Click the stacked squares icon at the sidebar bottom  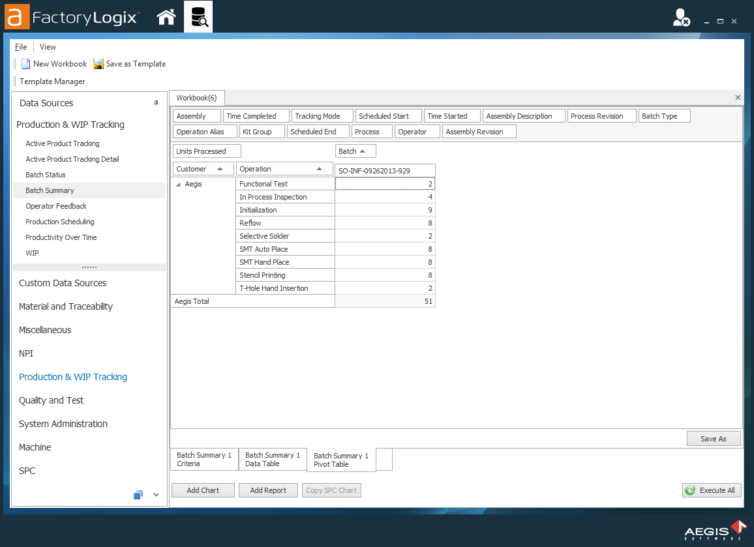coord(138,495)
